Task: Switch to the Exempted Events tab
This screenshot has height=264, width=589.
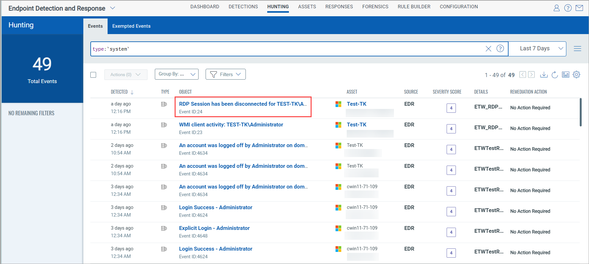Action: click(131, 26)
